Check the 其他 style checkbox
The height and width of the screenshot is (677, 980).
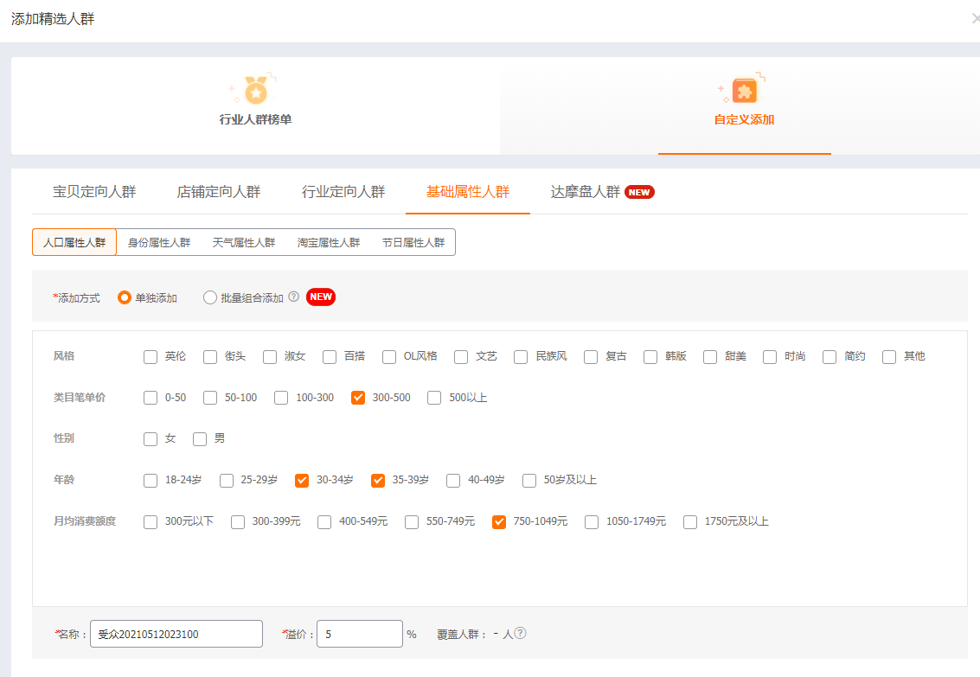click(889, 356)
